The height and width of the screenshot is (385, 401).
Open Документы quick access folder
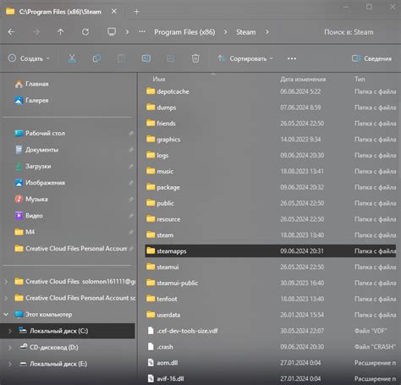click(36, 150)
